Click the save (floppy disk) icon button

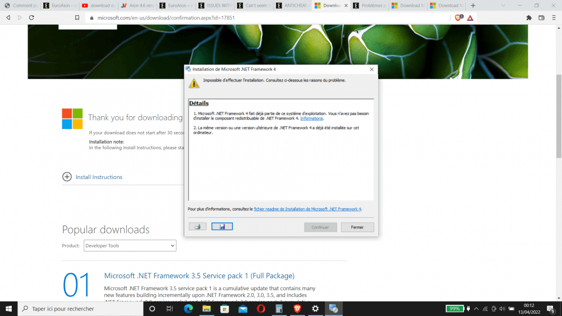pos(222,227)
